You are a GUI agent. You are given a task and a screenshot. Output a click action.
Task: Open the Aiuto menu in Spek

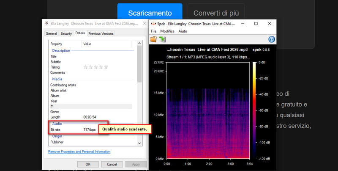click(x=183, y=31)
